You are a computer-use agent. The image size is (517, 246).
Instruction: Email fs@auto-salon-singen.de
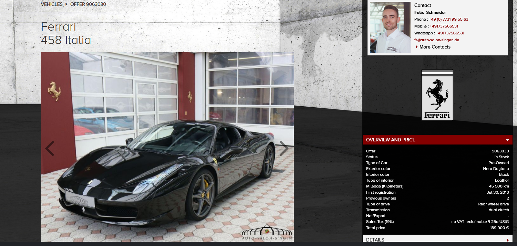(437, 40)
